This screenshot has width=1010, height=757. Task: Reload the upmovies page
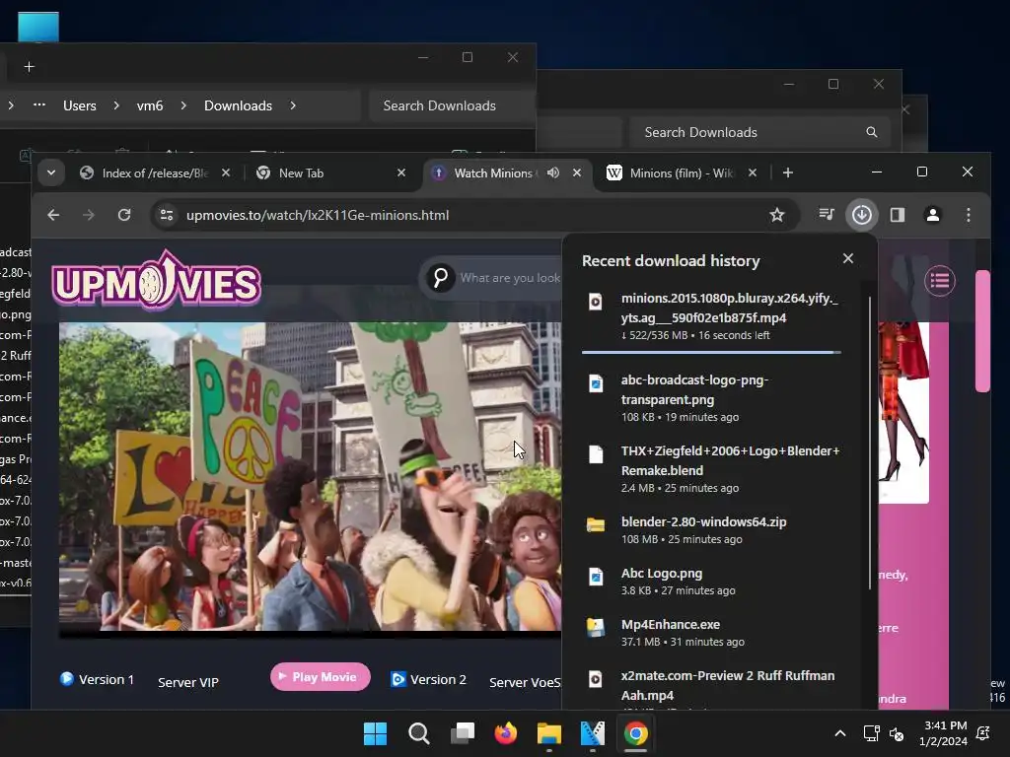coord(124,215)
